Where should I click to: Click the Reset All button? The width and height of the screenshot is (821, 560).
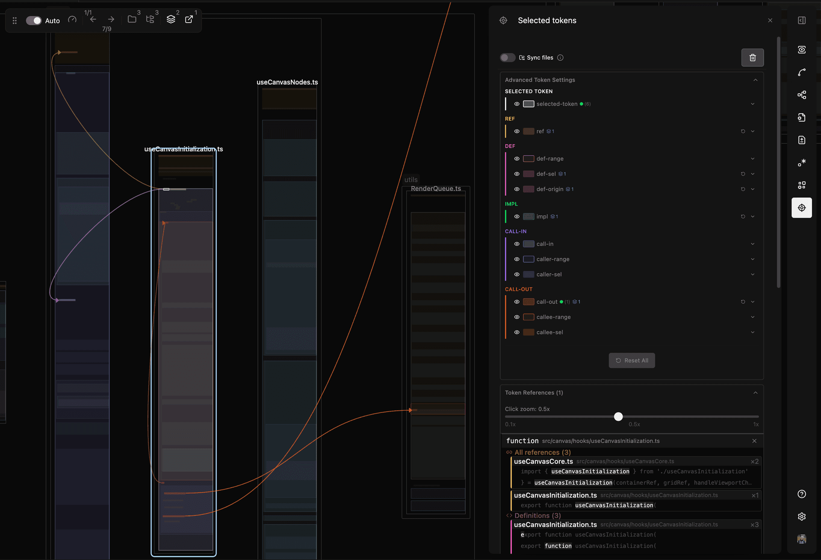632,361
